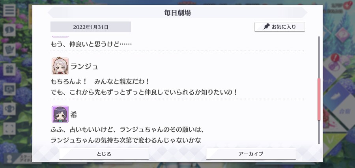Close the dialog with とじる button
Image resolution: width=355 pixels, height=168 pixels.
tap(104, 154)
